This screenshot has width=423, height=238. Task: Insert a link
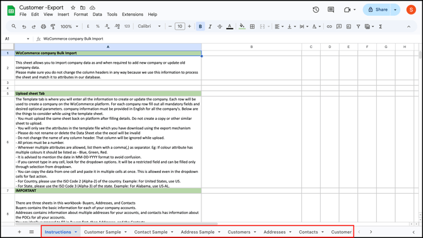tap(329, 27)
